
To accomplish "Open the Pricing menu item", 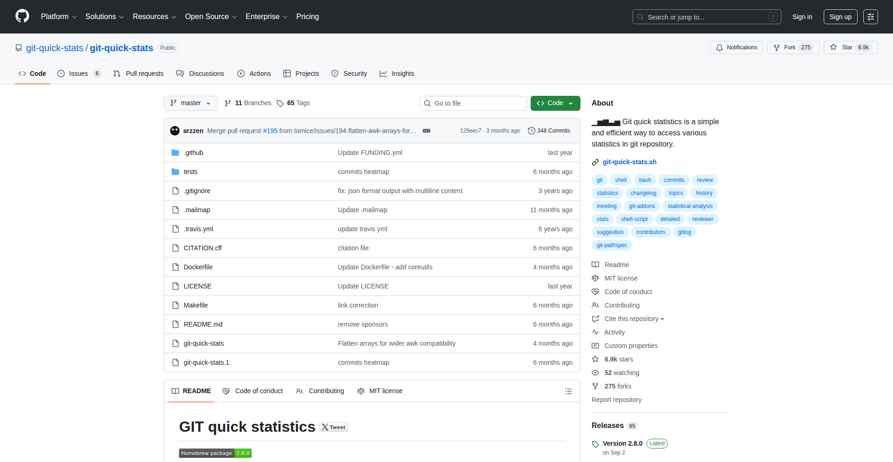I will coord(307,17).
